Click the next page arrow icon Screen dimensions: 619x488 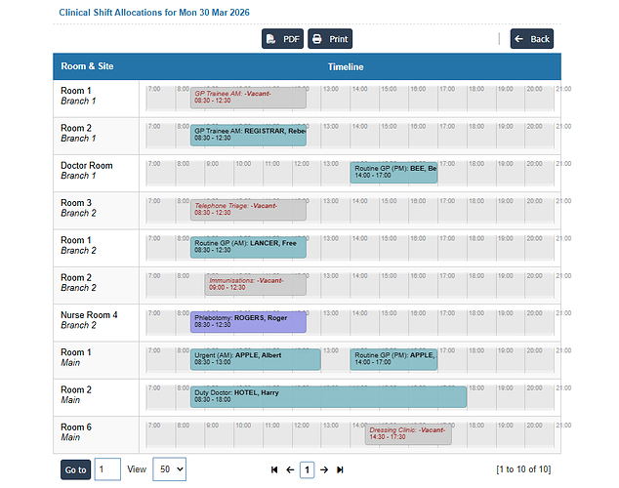pyautogui.click(x=324, y=469)
